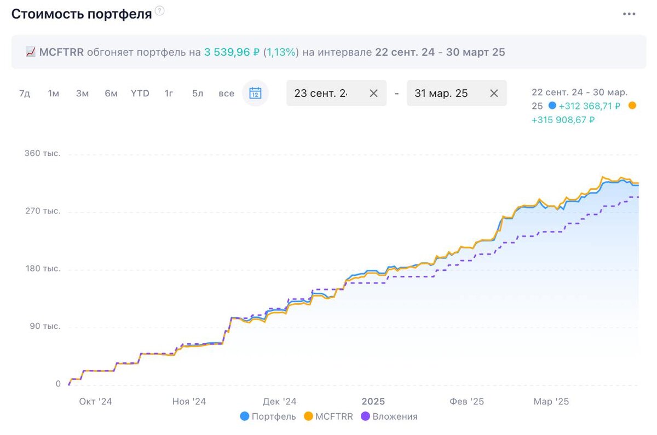
Task: Select the 7д time range
Action: [25, 93]
